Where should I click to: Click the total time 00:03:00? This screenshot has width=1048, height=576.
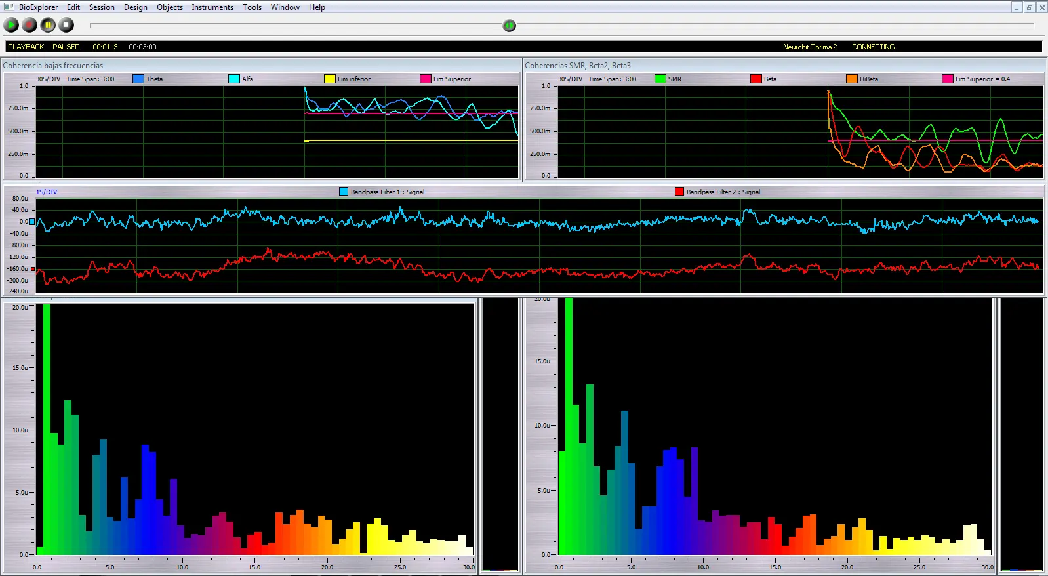coord(142,47)
